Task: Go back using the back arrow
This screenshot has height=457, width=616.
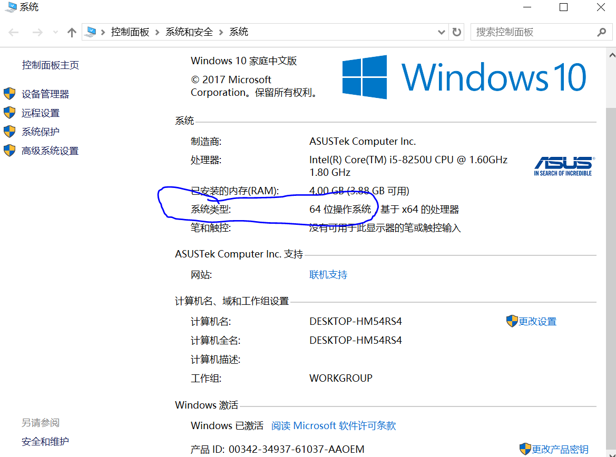Action: [13, 32]
